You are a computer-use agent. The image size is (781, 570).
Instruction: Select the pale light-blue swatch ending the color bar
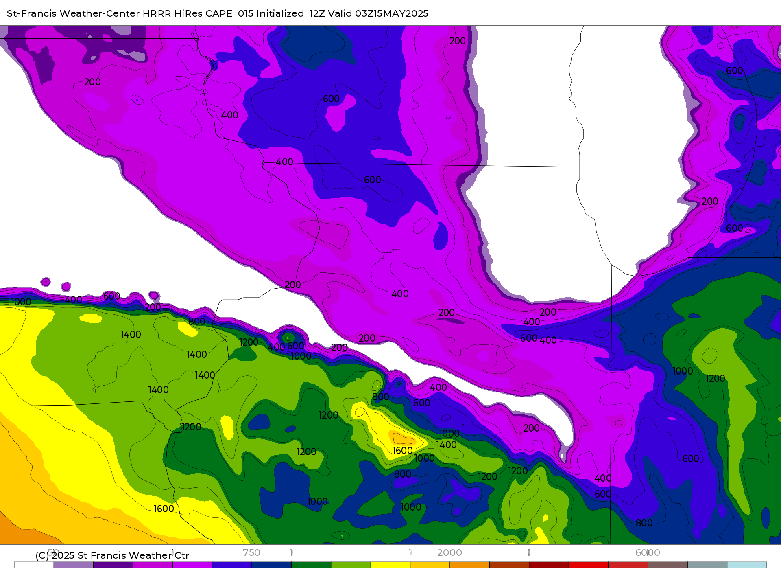[747, 565]
